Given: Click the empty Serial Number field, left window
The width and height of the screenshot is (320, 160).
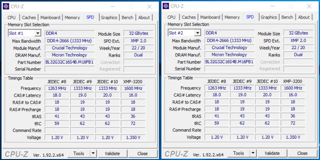Looking at the screenshot, I should 70,69.
